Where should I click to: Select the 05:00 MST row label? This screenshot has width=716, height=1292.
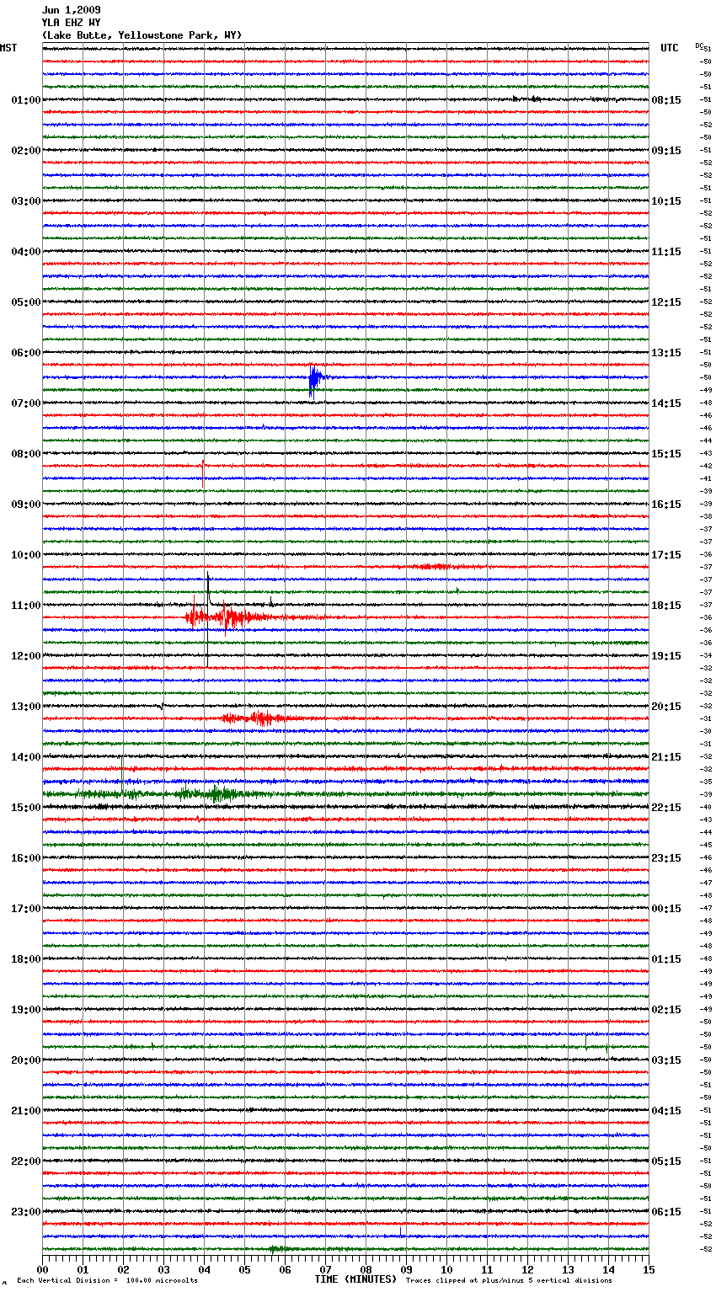pos(26,302)
